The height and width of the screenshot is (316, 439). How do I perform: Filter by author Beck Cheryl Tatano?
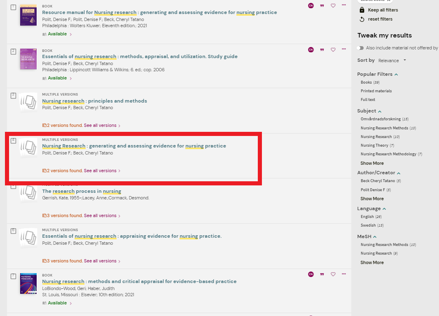(x=381, y=181)
